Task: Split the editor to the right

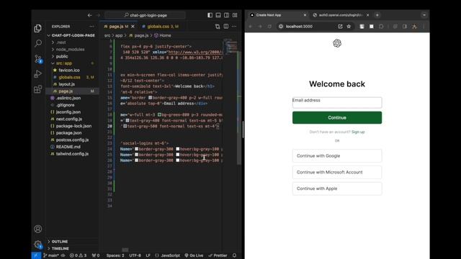Action: [x=225, y=27]
